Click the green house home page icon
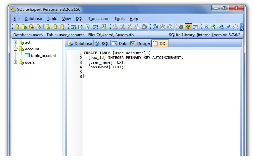253x162 pixels. (x=214, y=27)
